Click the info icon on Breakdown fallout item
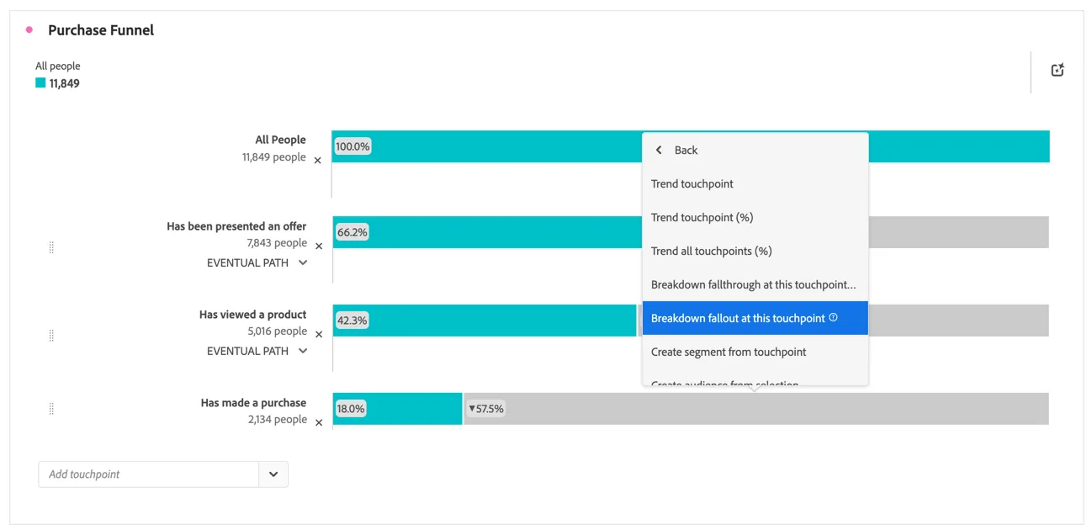This screenshot has width=1092, height=530. point(834,317)
